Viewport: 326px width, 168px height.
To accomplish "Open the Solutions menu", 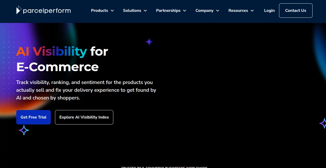I will tap(132, 11).
